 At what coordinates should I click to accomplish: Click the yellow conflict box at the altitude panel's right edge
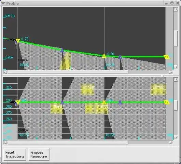158,90
